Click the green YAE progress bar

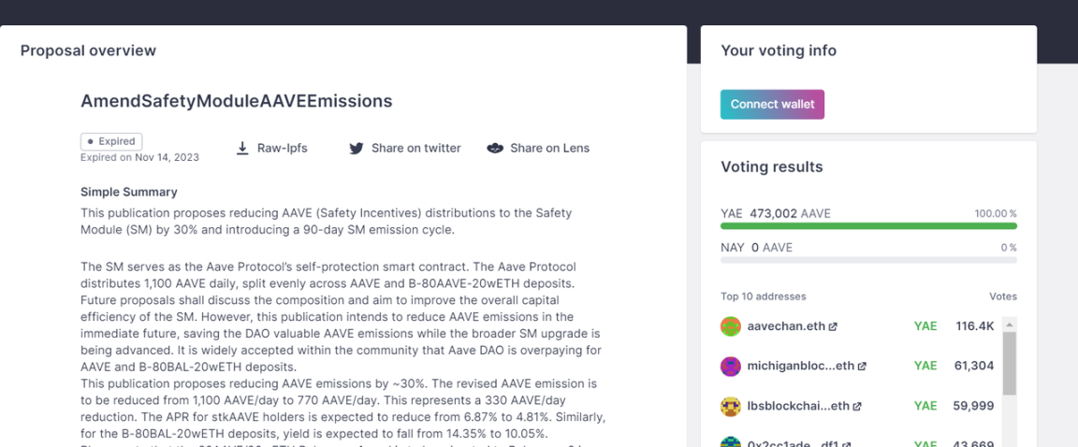pyautogui.click(x=868, y=226)
